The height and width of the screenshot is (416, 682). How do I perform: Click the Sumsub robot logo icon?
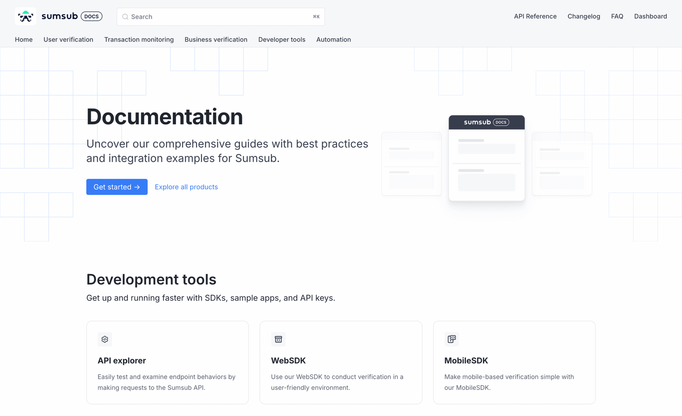26,17
